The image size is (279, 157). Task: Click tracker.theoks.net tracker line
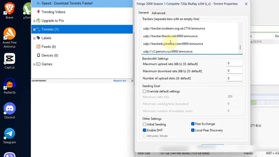[170, 36]
